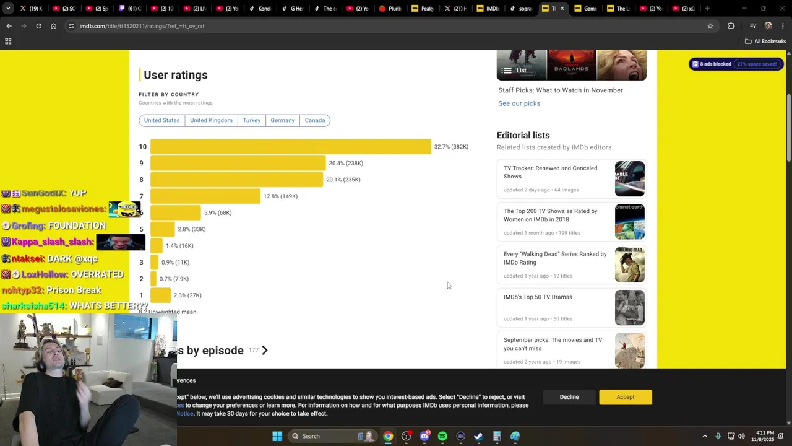Open Steam from the taskbar

[x=479, y=436]
